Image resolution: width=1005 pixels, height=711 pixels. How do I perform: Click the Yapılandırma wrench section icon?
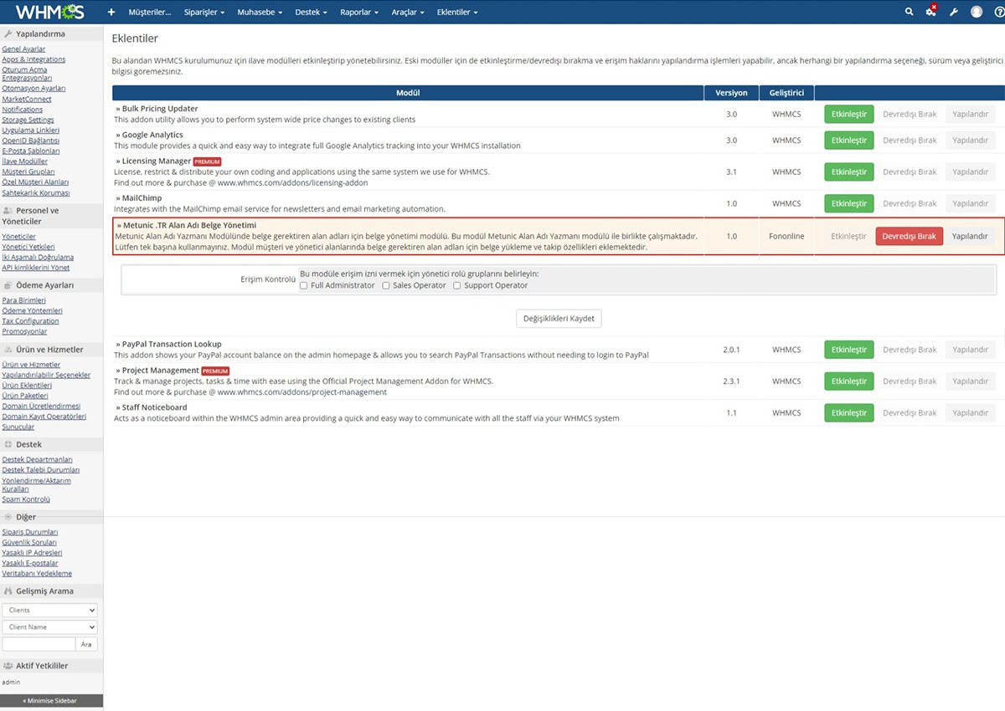tap(8, 34)
